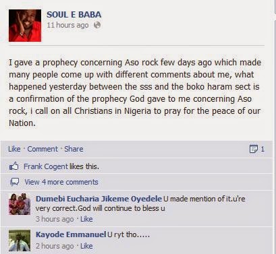The height and width of the screenshot is (254, 276).
Task: Open Dumebi Eucharia's profile picture
Action: pos(20,204)
